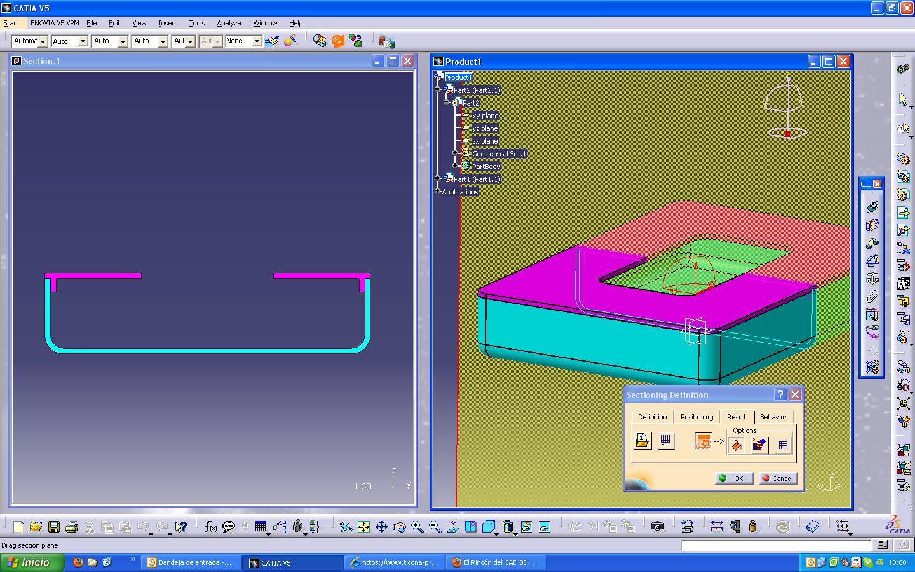Click the power input field in status bar
Viewport: 915px width, 572px height.
[776, 545]
